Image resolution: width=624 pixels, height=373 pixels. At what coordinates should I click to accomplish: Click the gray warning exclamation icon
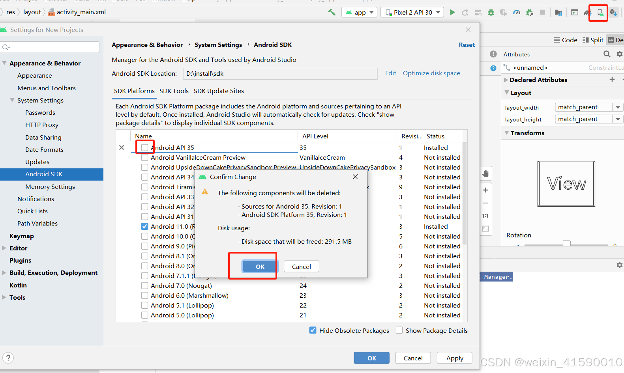[x=493, y=54]
